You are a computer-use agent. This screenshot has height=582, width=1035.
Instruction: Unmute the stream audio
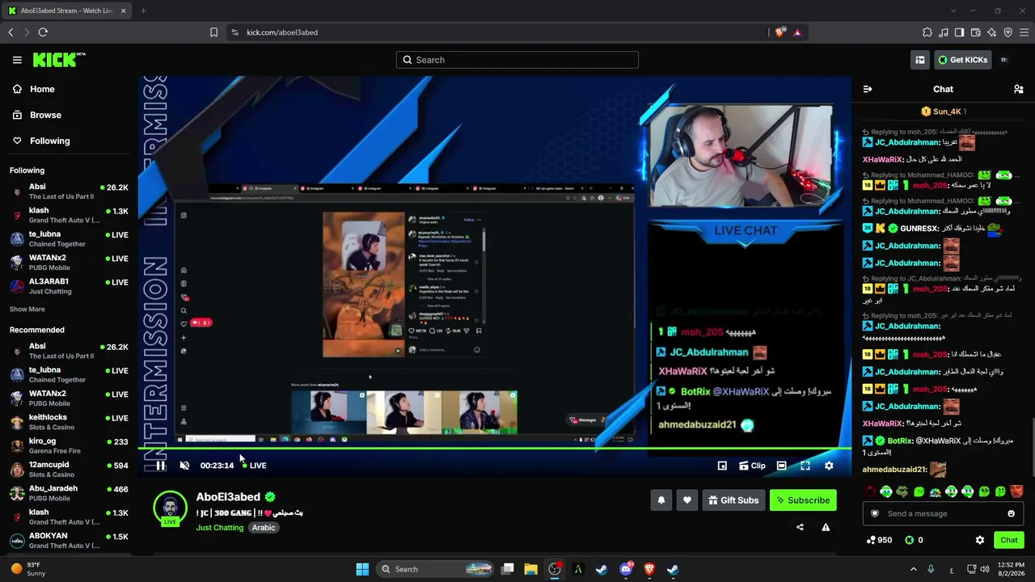point(184,466)
